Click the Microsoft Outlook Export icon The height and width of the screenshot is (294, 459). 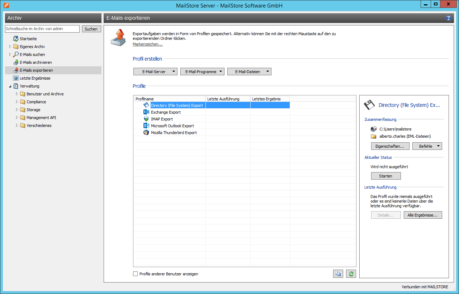click(146, 126)
